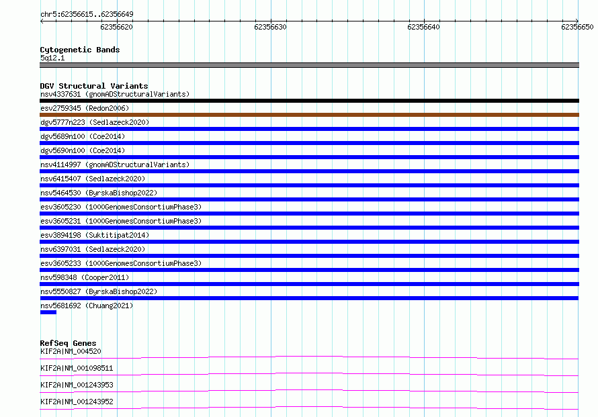This screenshot has height=417, width=598.
Task: Open variant esv3605233 (1000GenomesConsortiumPhase3) label
Action: point(121,263)
